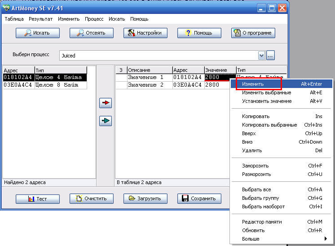335x246 pixels.
Task: Choose Выбрать все in context menu
Action: point(282,189)
